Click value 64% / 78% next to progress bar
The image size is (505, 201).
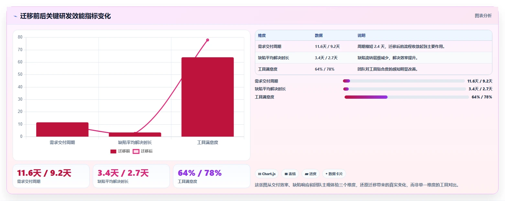(482, 97)
